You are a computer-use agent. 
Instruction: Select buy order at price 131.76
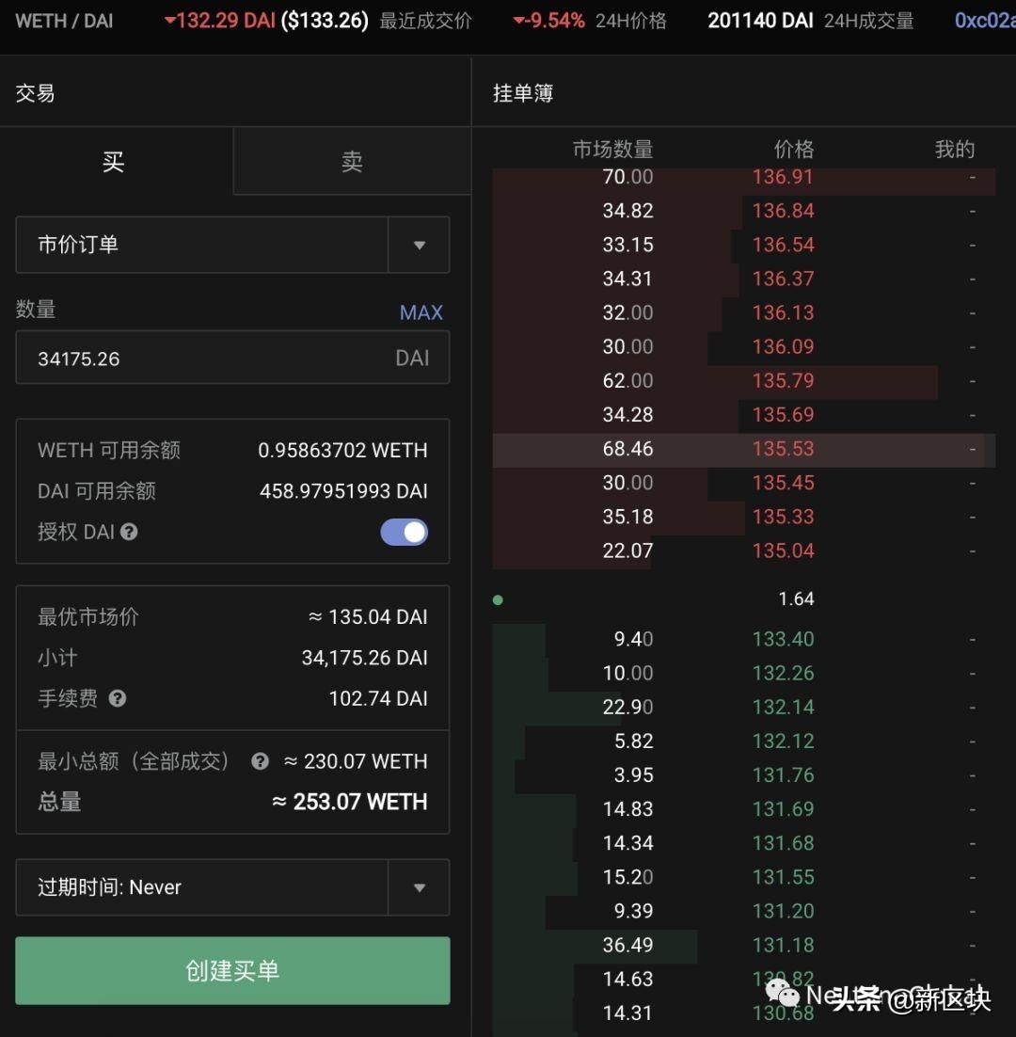(x=744, y=775)
